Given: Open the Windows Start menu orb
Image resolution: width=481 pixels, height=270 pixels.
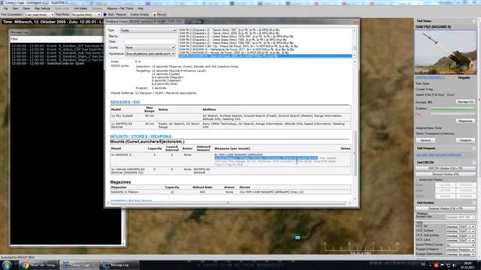Looking at the screenshot, I should 7,265.
